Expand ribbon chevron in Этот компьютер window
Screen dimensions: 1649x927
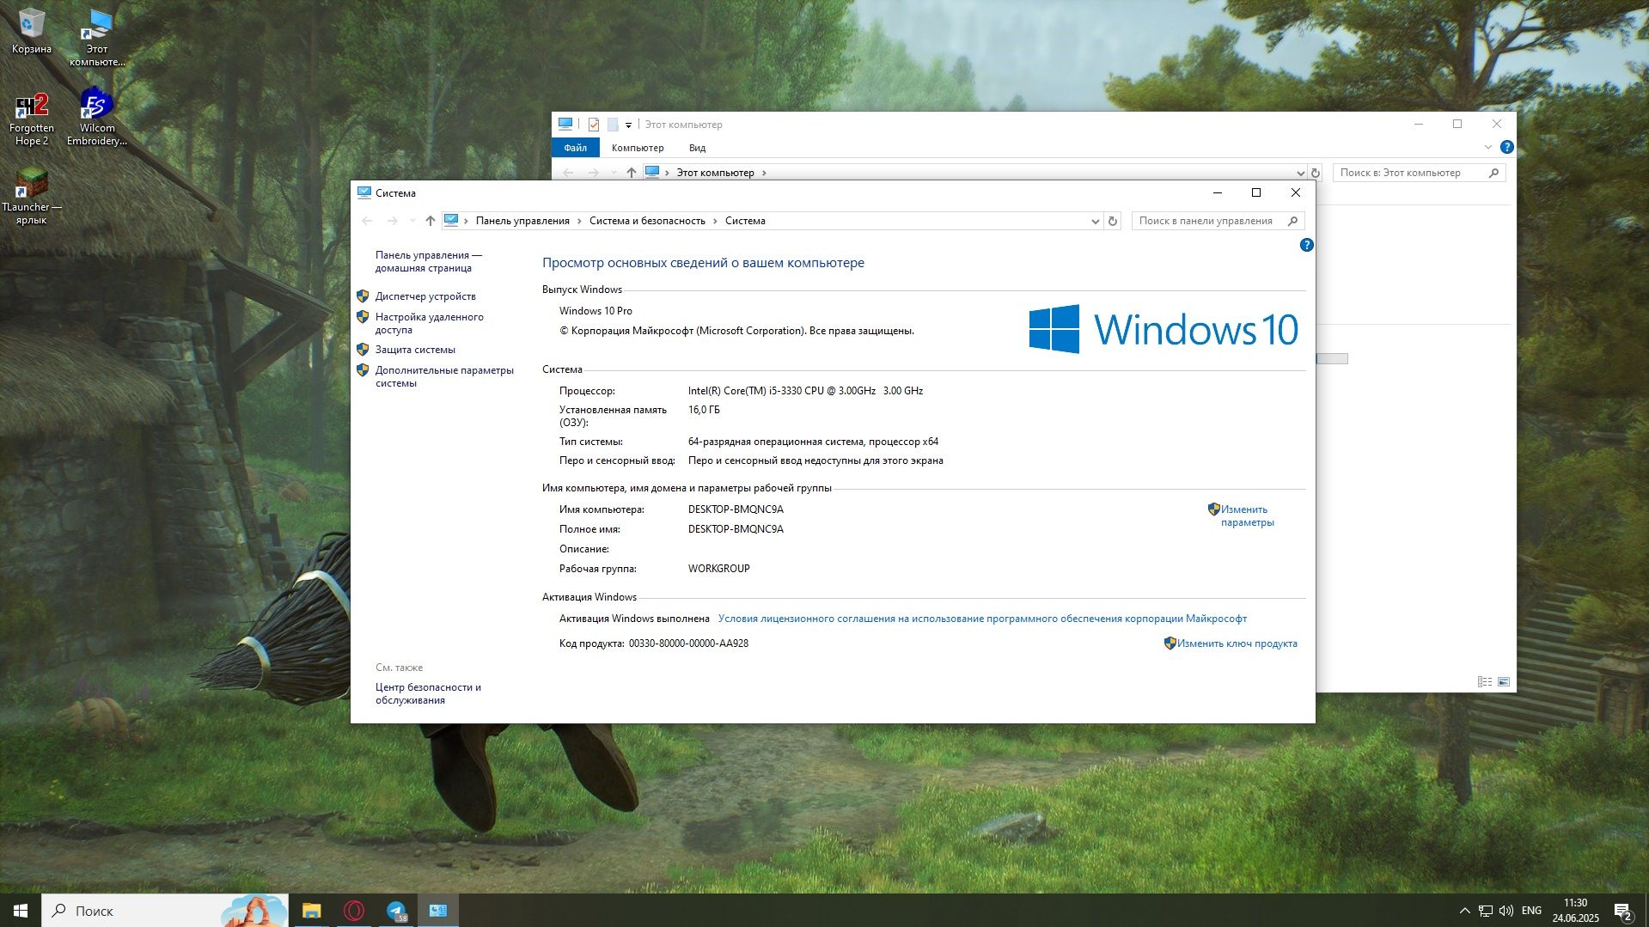click(x=1488, y=148)
